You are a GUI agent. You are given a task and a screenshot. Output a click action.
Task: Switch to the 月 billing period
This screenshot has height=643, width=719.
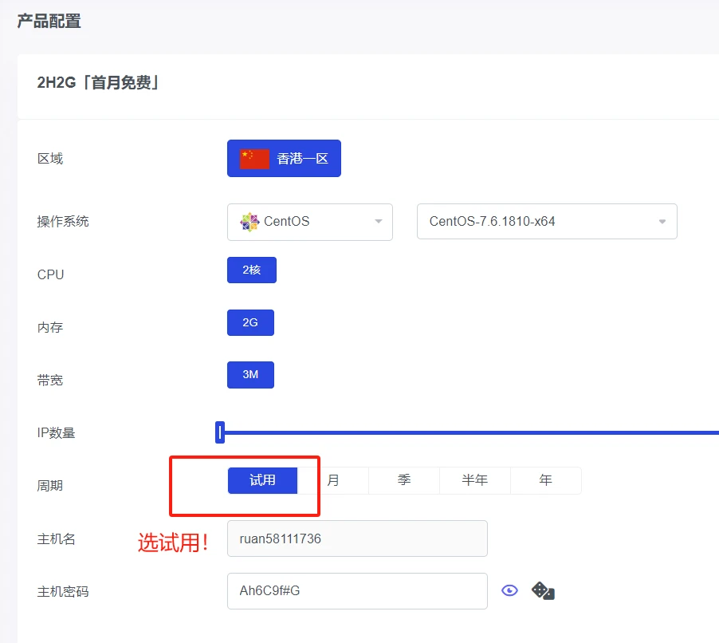point(333,480)
